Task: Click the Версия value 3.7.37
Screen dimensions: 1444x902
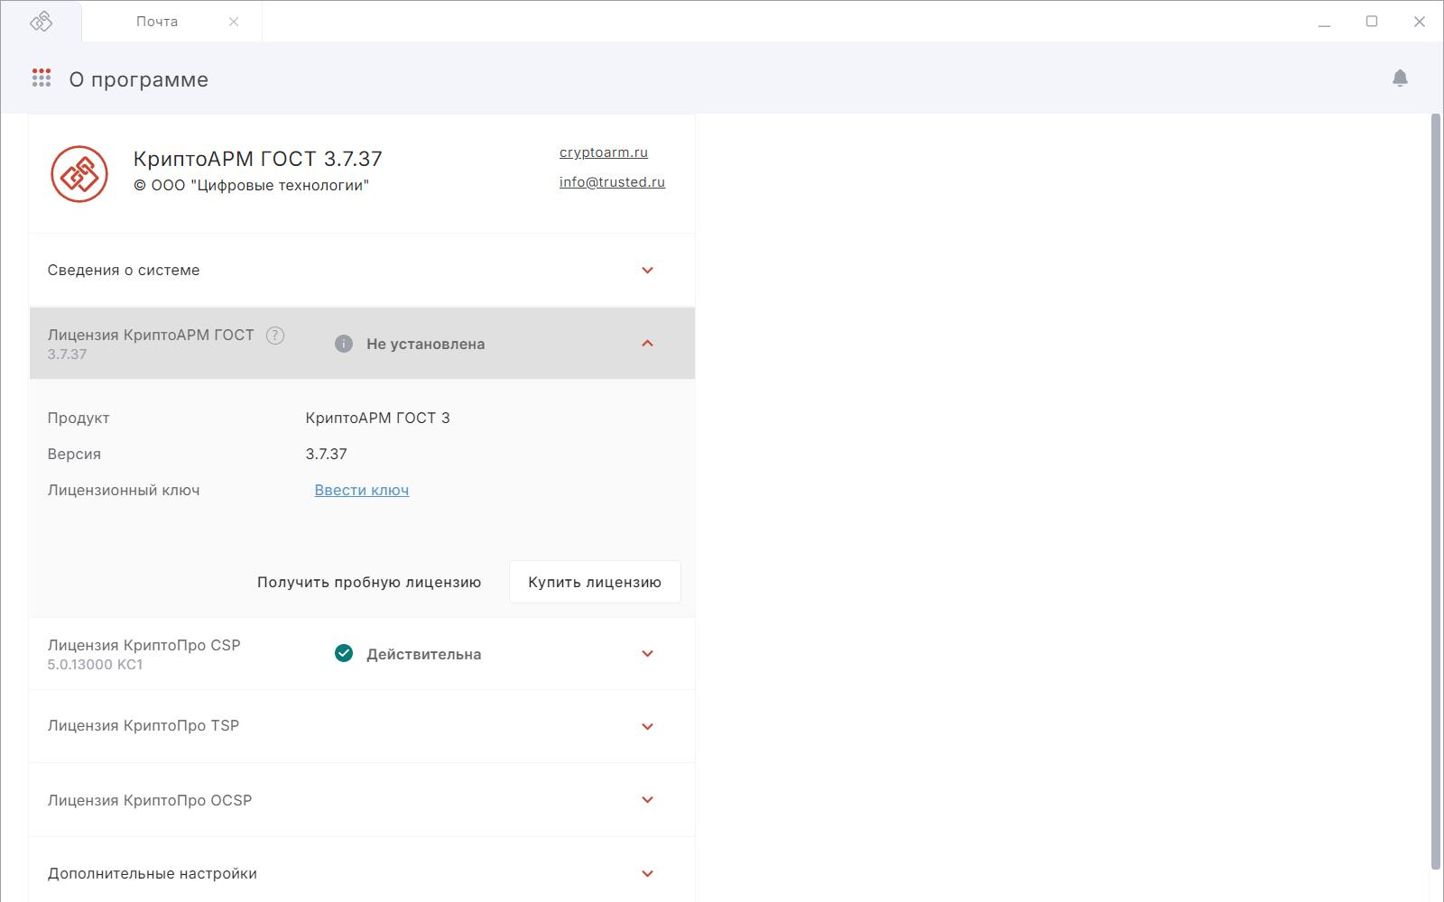Action: (327, 454)
